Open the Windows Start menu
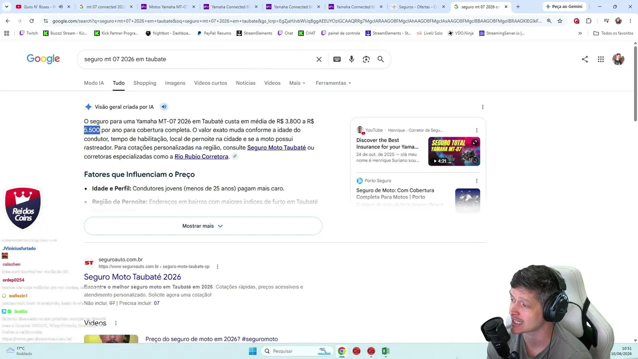638x359 pixels. (x=253, y=351)
